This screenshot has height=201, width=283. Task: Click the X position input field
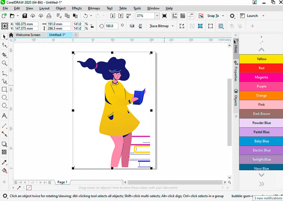tap(27, 24)
